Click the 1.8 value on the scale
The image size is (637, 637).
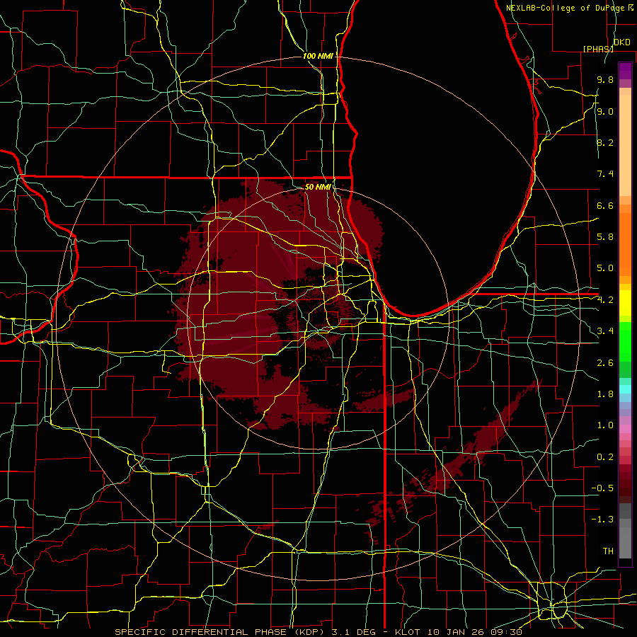tap(605, 394)
